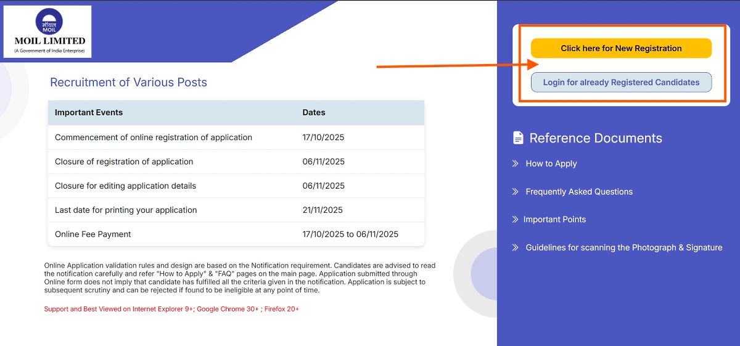Click the Recruitment of Various Posts heading
The image size is (740, 346).
pyautogui.click(x=128, y=83)
